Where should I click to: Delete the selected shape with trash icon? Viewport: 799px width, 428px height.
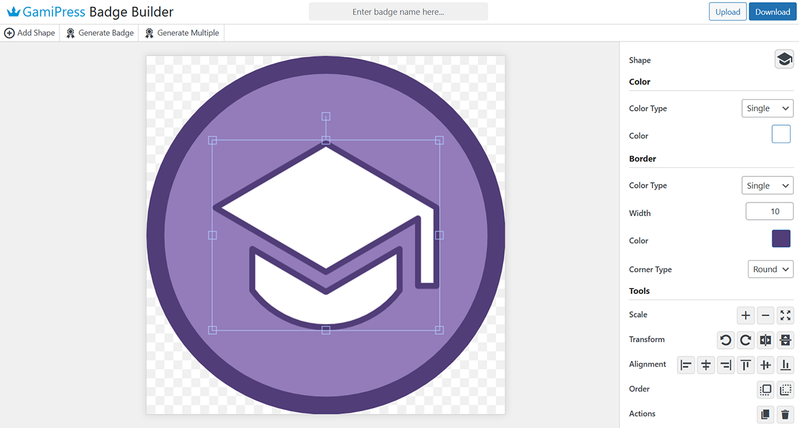(785, 414)
